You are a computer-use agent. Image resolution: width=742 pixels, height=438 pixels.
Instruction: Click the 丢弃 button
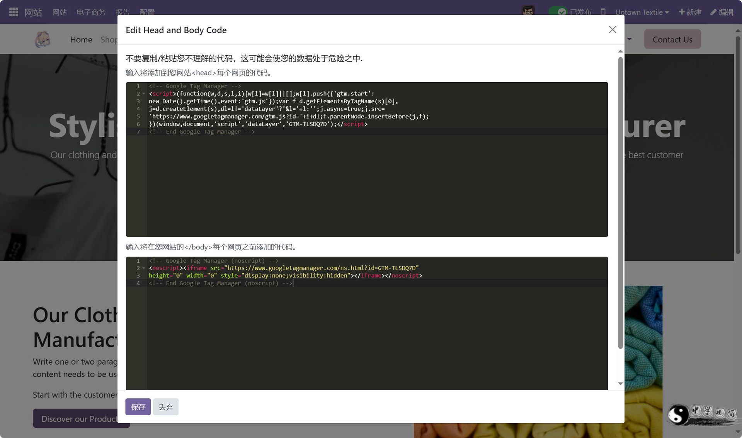click(166, 407)
